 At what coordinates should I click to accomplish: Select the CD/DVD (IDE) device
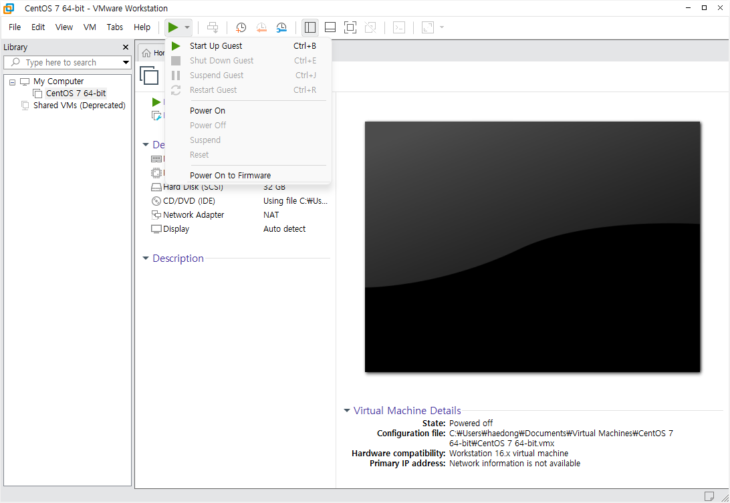(189, 201)
